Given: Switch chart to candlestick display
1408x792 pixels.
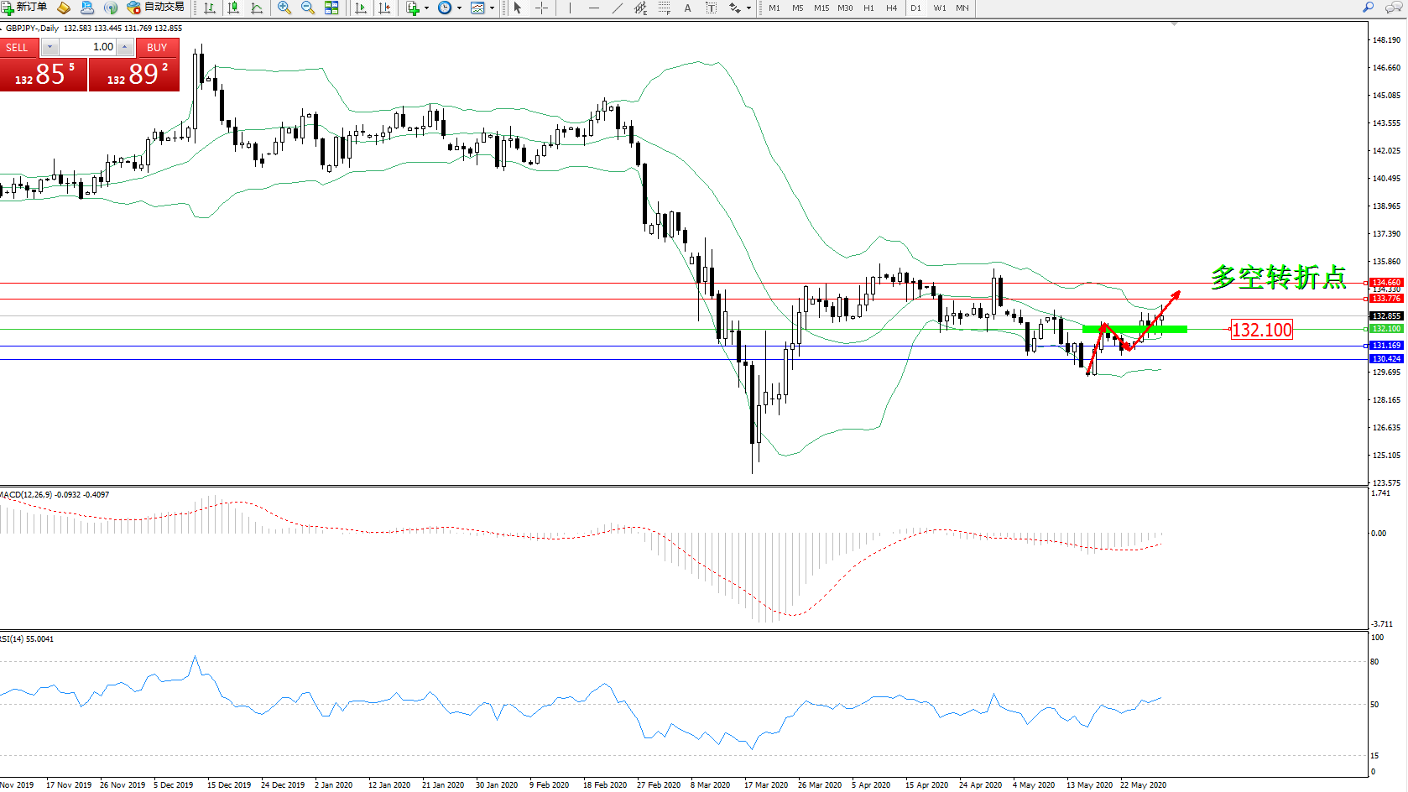Looking at the screenshot, I should point(233,8).
